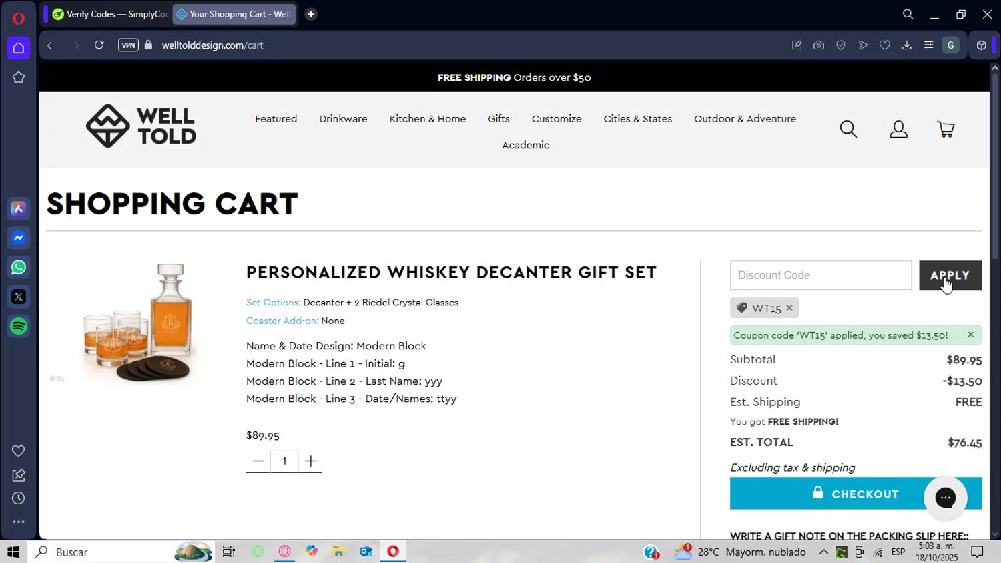Open Task View on taskbar

tap(229, 552)
